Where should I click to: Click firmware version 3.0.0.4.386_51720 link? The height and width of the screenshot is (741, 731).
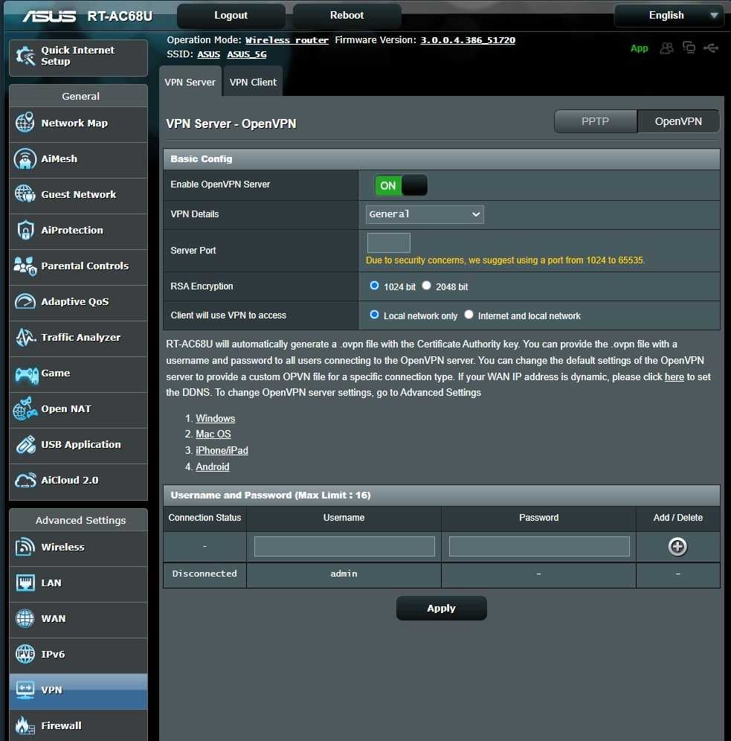(468, 40)
